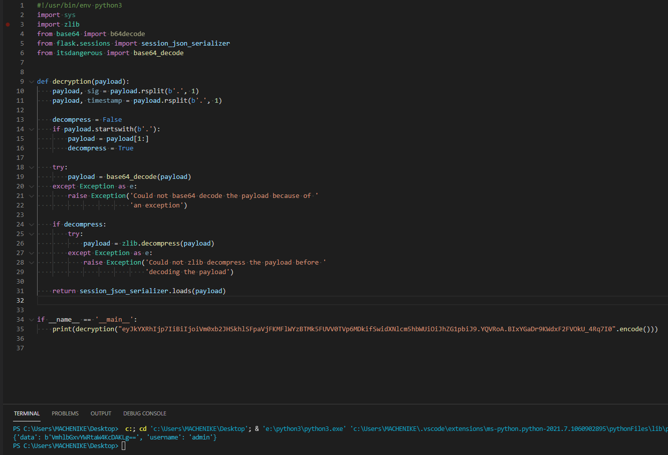Click 'base64_decode(payload)' call on line 19
This screenshot has width=668, height=455.
[x=149, y=176]
